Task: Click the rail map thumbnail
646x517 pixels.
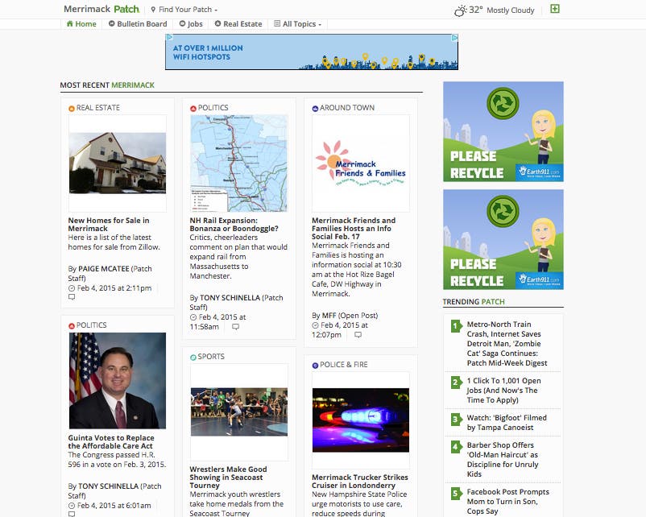Action: tap(239, 163)
